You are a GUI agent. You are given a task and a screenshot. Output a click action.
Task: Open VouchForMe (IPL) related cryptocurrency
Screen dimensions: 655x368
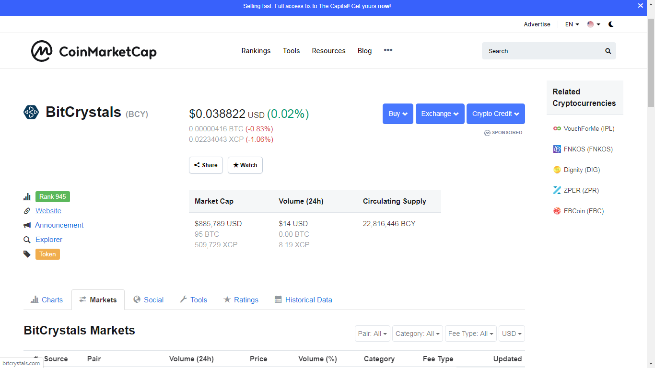coord(589,128)
